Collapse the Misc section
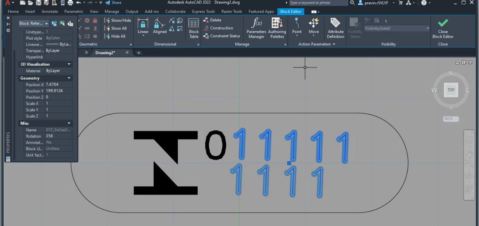The image size is (479, 226). point(69,123)
